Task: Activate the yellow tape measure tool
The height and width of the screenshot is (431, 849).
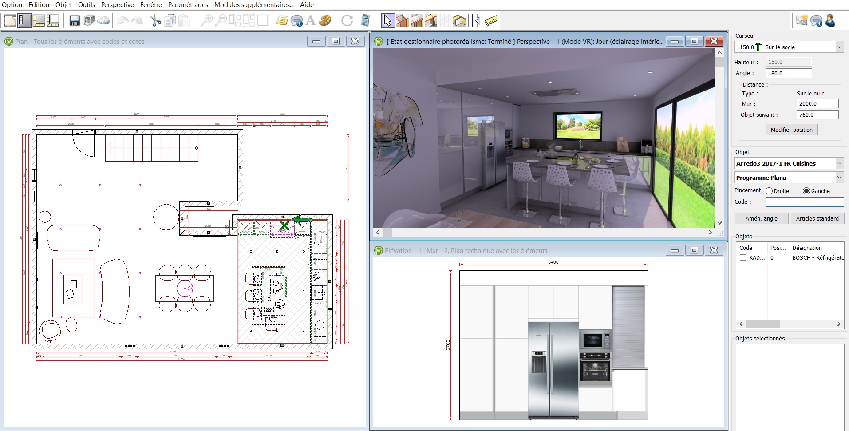Action: click(x=491, y=20)
